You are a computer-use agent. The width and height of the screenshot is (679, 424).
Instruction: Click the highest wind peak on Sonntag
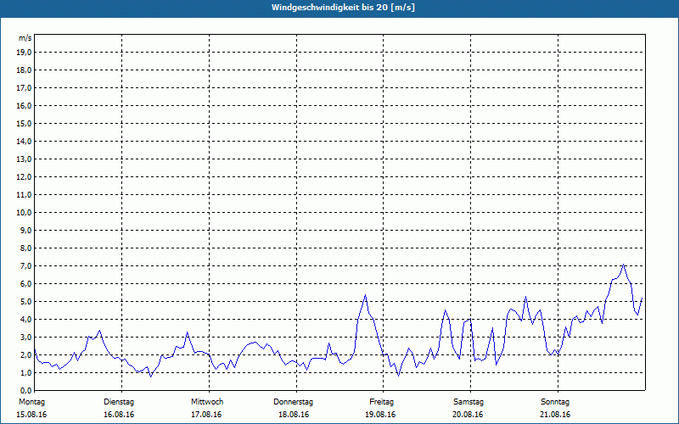623,265
